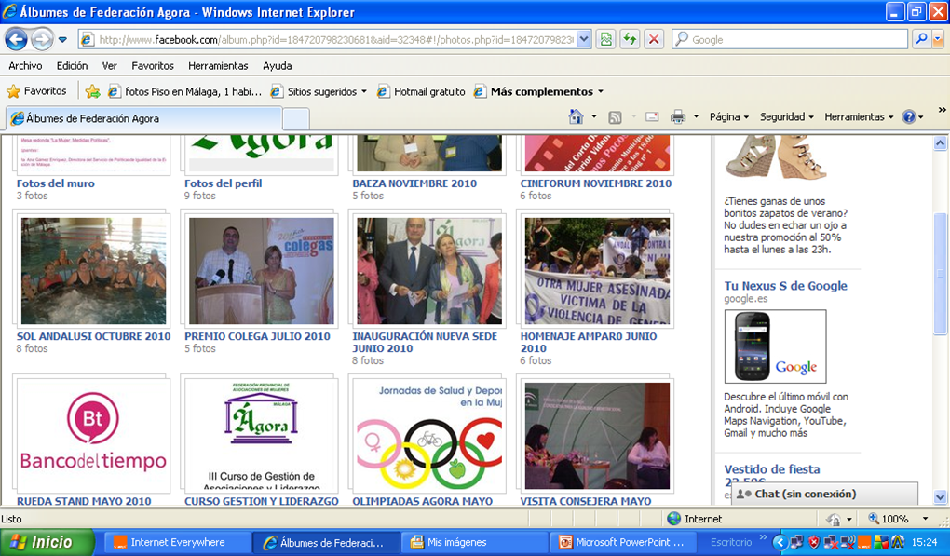950x556 pixels.
Task: Open Hotmail gratuito favorite
Action: click(x=422, y=91)
